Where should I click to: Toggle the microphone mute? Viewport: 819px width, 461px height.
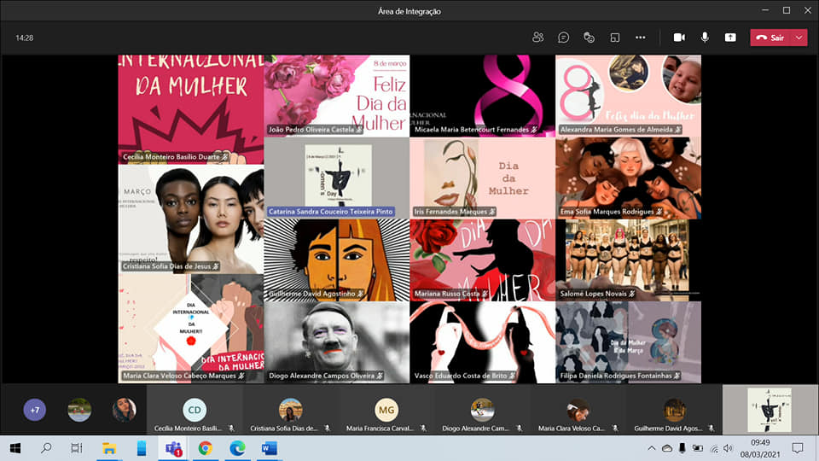pos(705,38)
